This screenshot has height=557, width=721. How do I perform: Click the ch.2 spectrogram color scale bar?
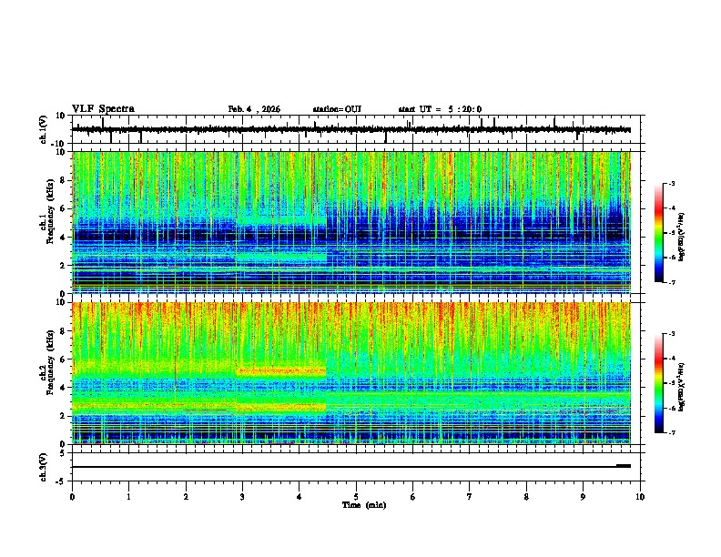coord(659,383)
